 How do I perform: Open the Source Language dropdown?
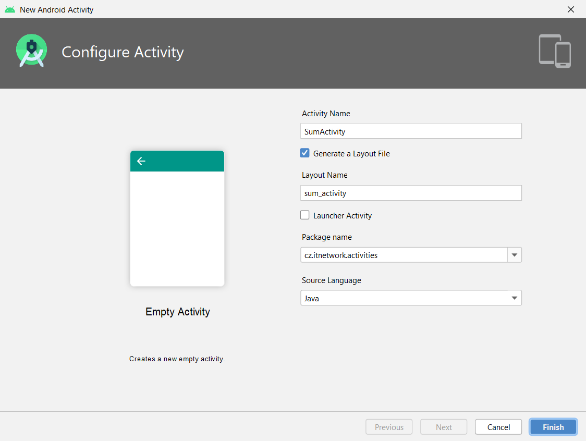514,298
